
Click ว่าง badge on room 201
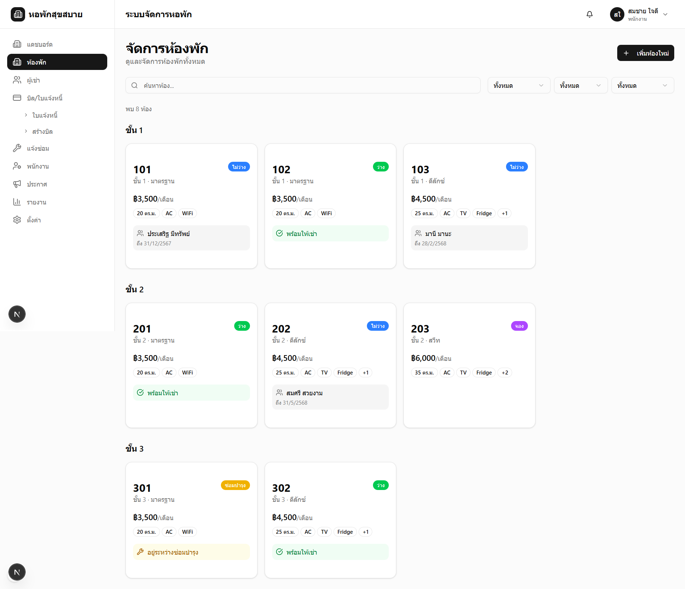click(242, 326)
